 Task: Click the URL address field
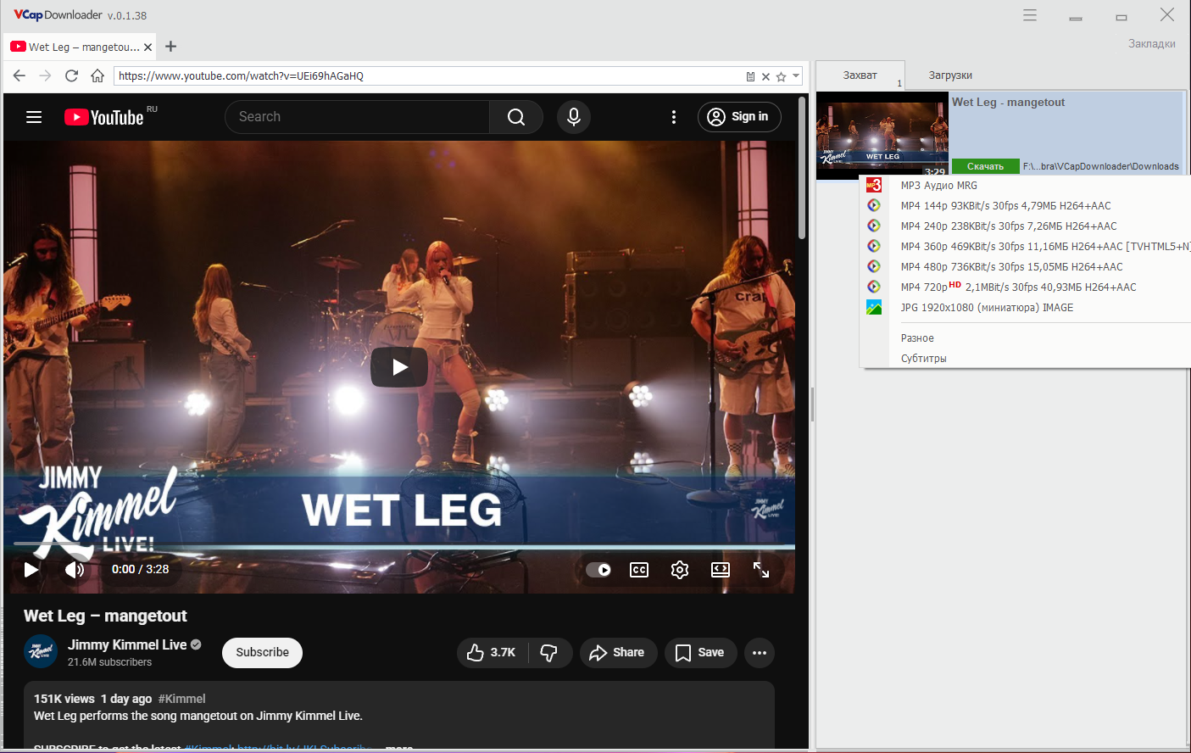click(x=428, y=76)
